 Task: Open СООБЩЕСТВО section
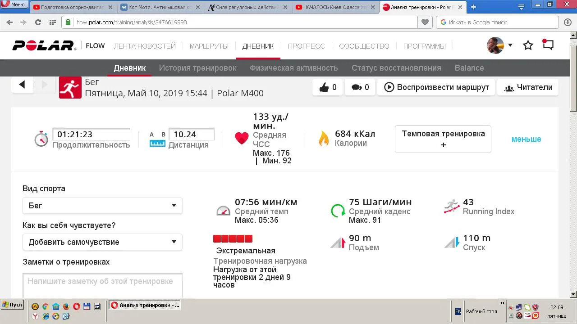coord(364,46)
